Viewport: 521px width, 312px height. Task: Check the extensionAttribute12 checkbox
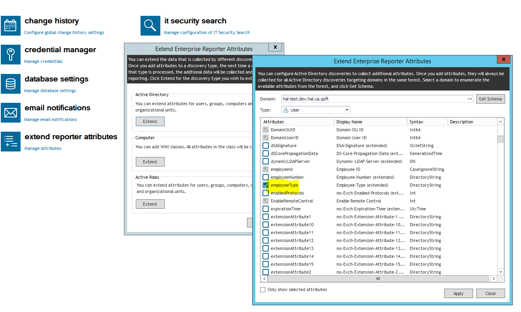(266, 240)
